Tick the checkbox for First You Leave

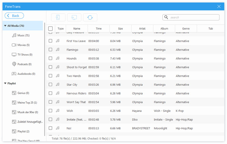pos(50,41)
